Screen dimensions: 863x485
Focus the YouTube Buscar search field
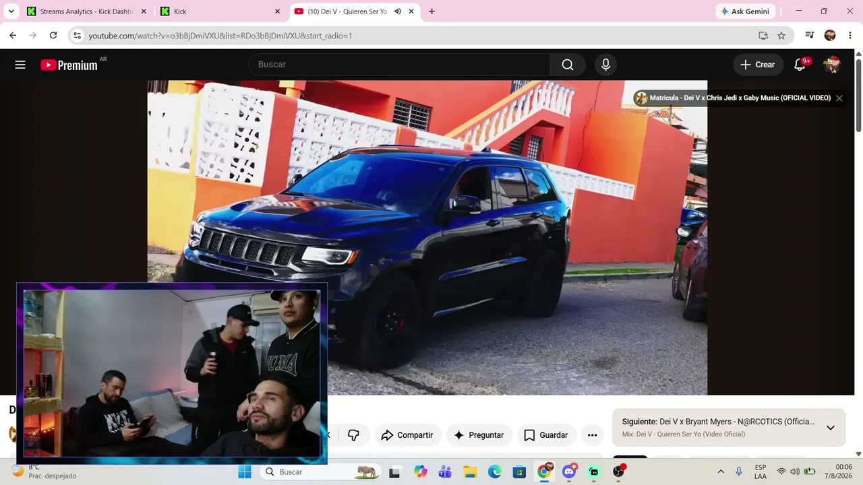tap(399, 65)
